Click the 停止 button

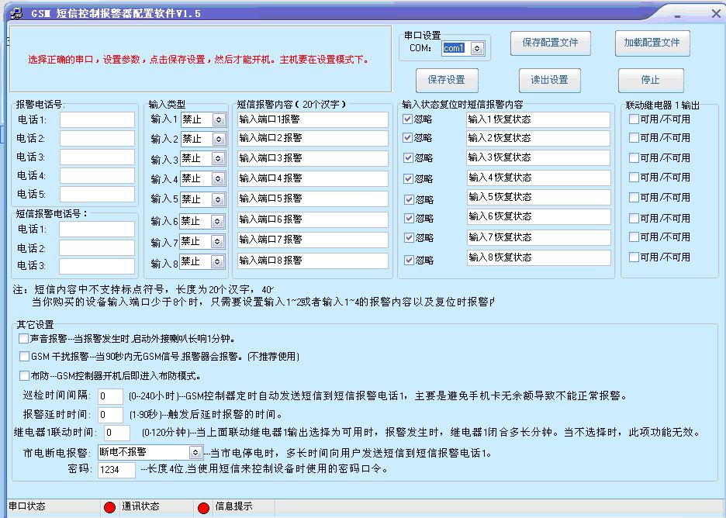[650, 80]
